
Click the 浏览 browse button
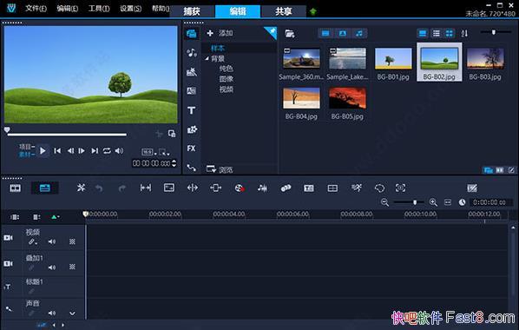tap(220, 169)
